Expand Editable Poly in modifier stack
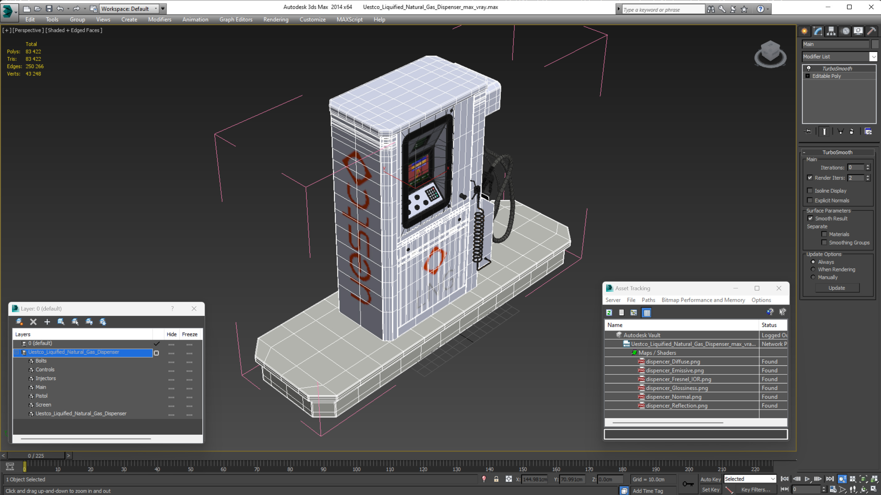 coord(808,76)
